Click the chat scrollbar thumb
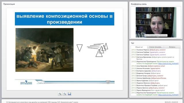This screenshot has width=184, height=103. (x=180, y=87)
